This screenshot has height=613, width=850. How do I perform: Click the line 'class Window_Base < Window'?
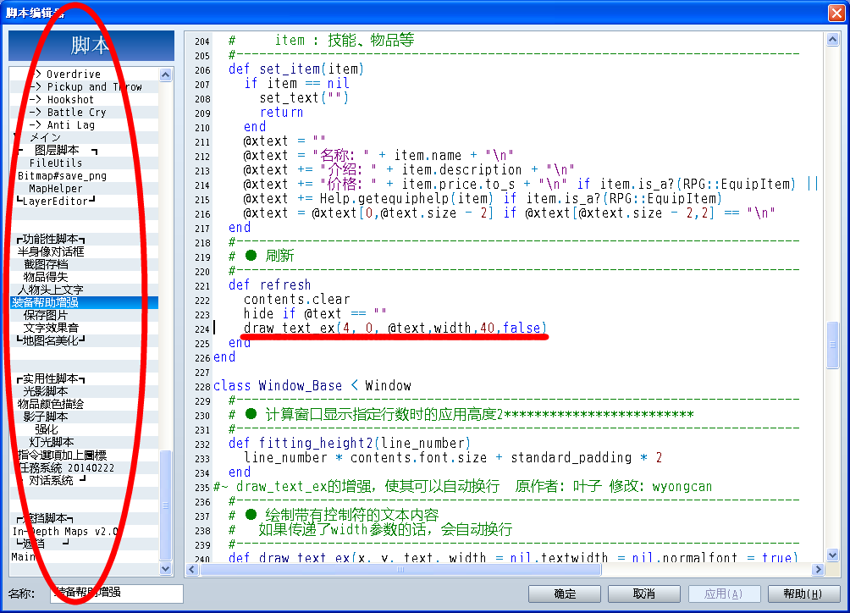coord(312,386)
